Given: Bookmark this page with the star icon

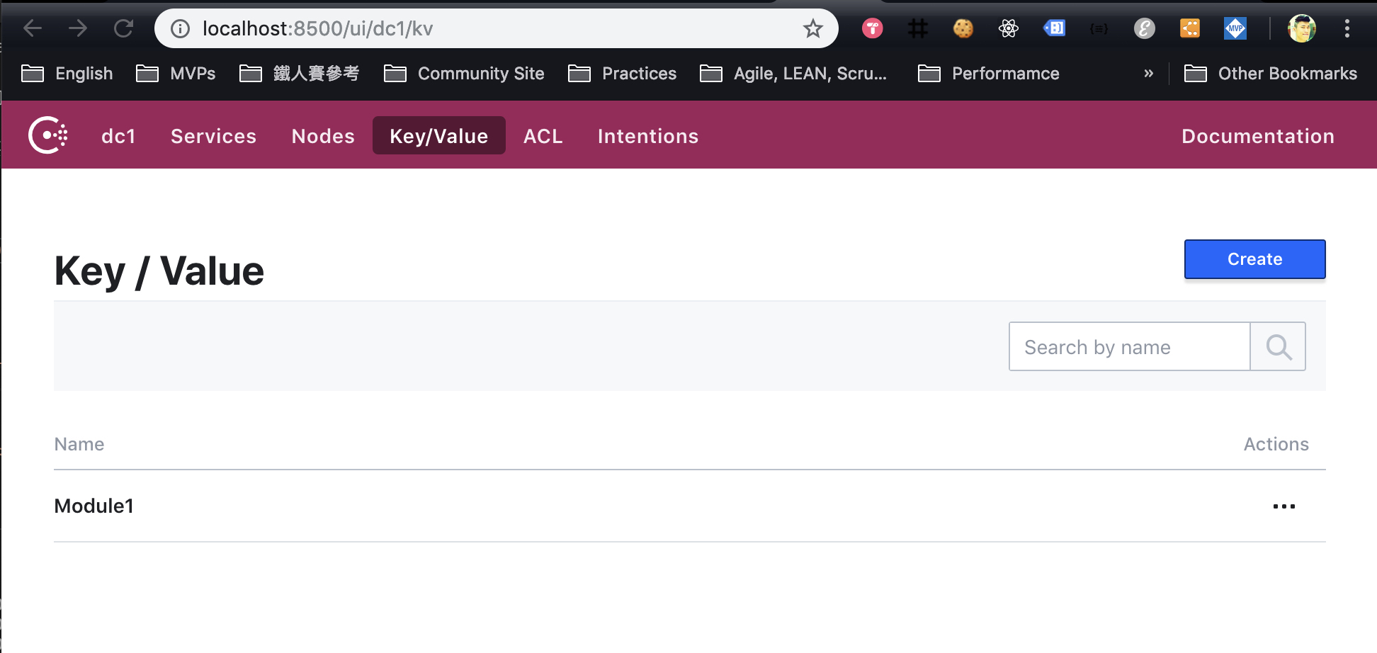Looking at the screenshot, I should click(812, 29).
